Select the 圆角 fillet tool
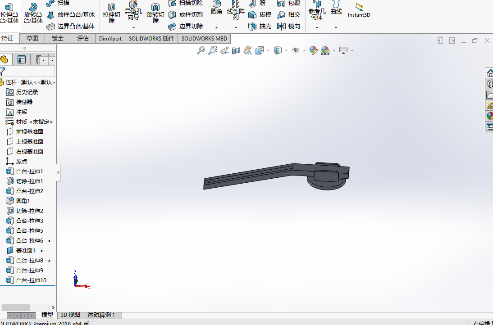 (216, 8)
